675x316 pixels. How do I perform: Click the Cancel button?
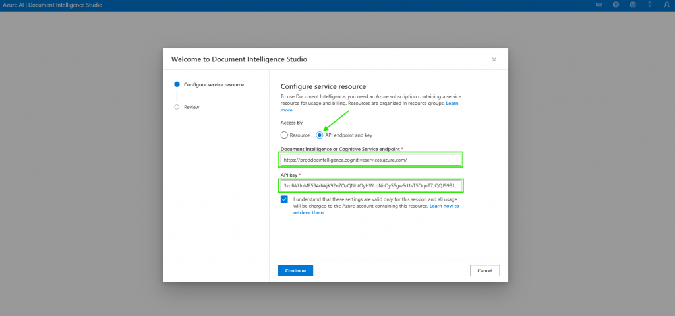point(484,270)
